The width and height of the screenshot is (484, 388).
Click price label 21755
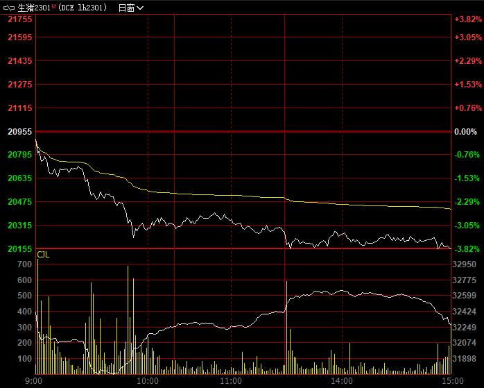[x=20, y=19]
